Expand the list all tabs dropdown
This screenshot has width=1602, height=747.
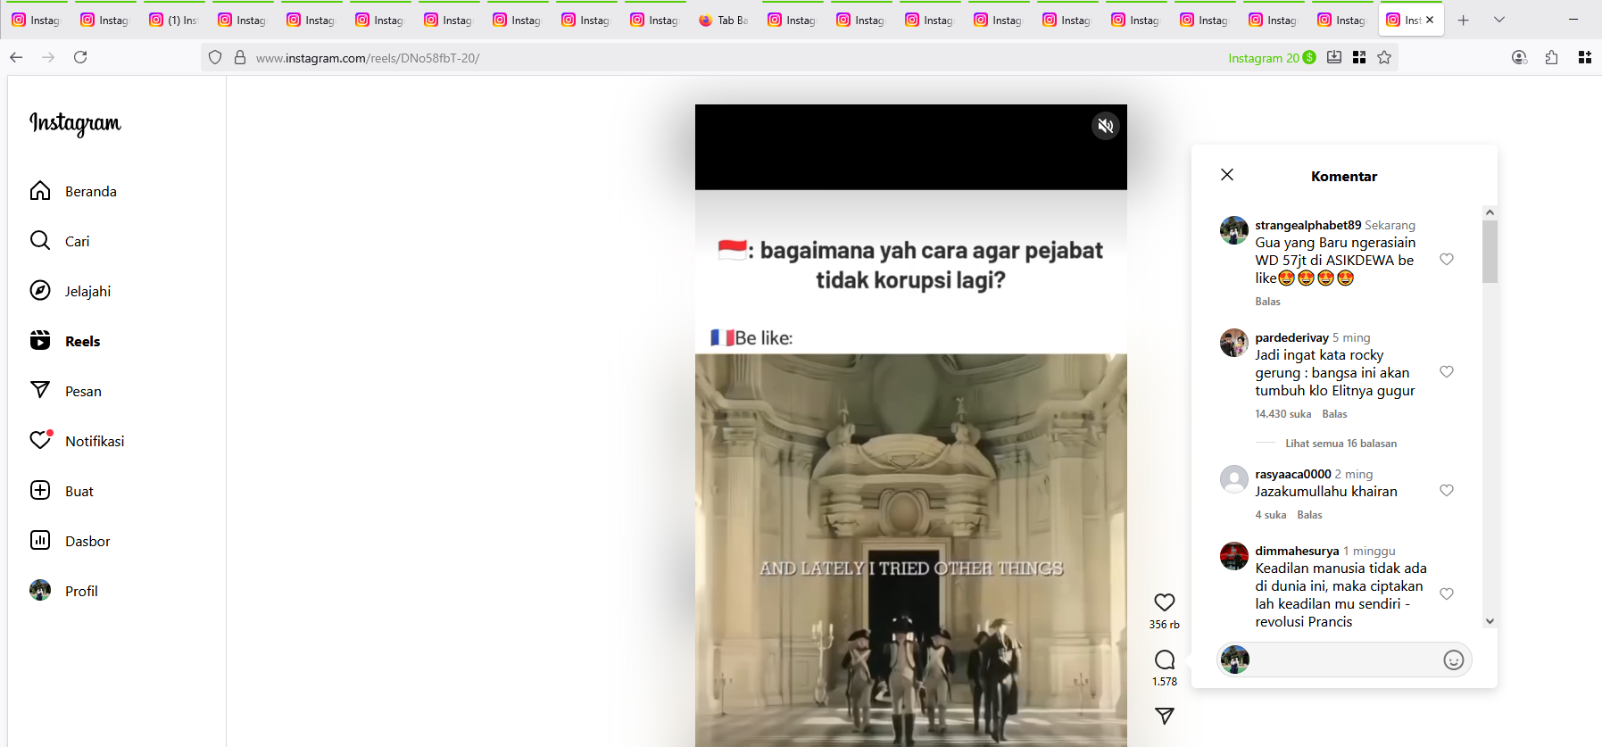click(x=1499, y=20)
